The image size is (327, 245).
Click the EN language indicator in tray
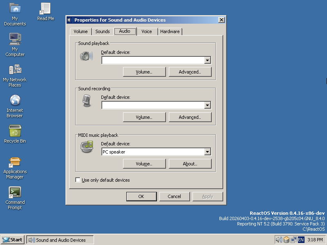[x=301, y=240]
